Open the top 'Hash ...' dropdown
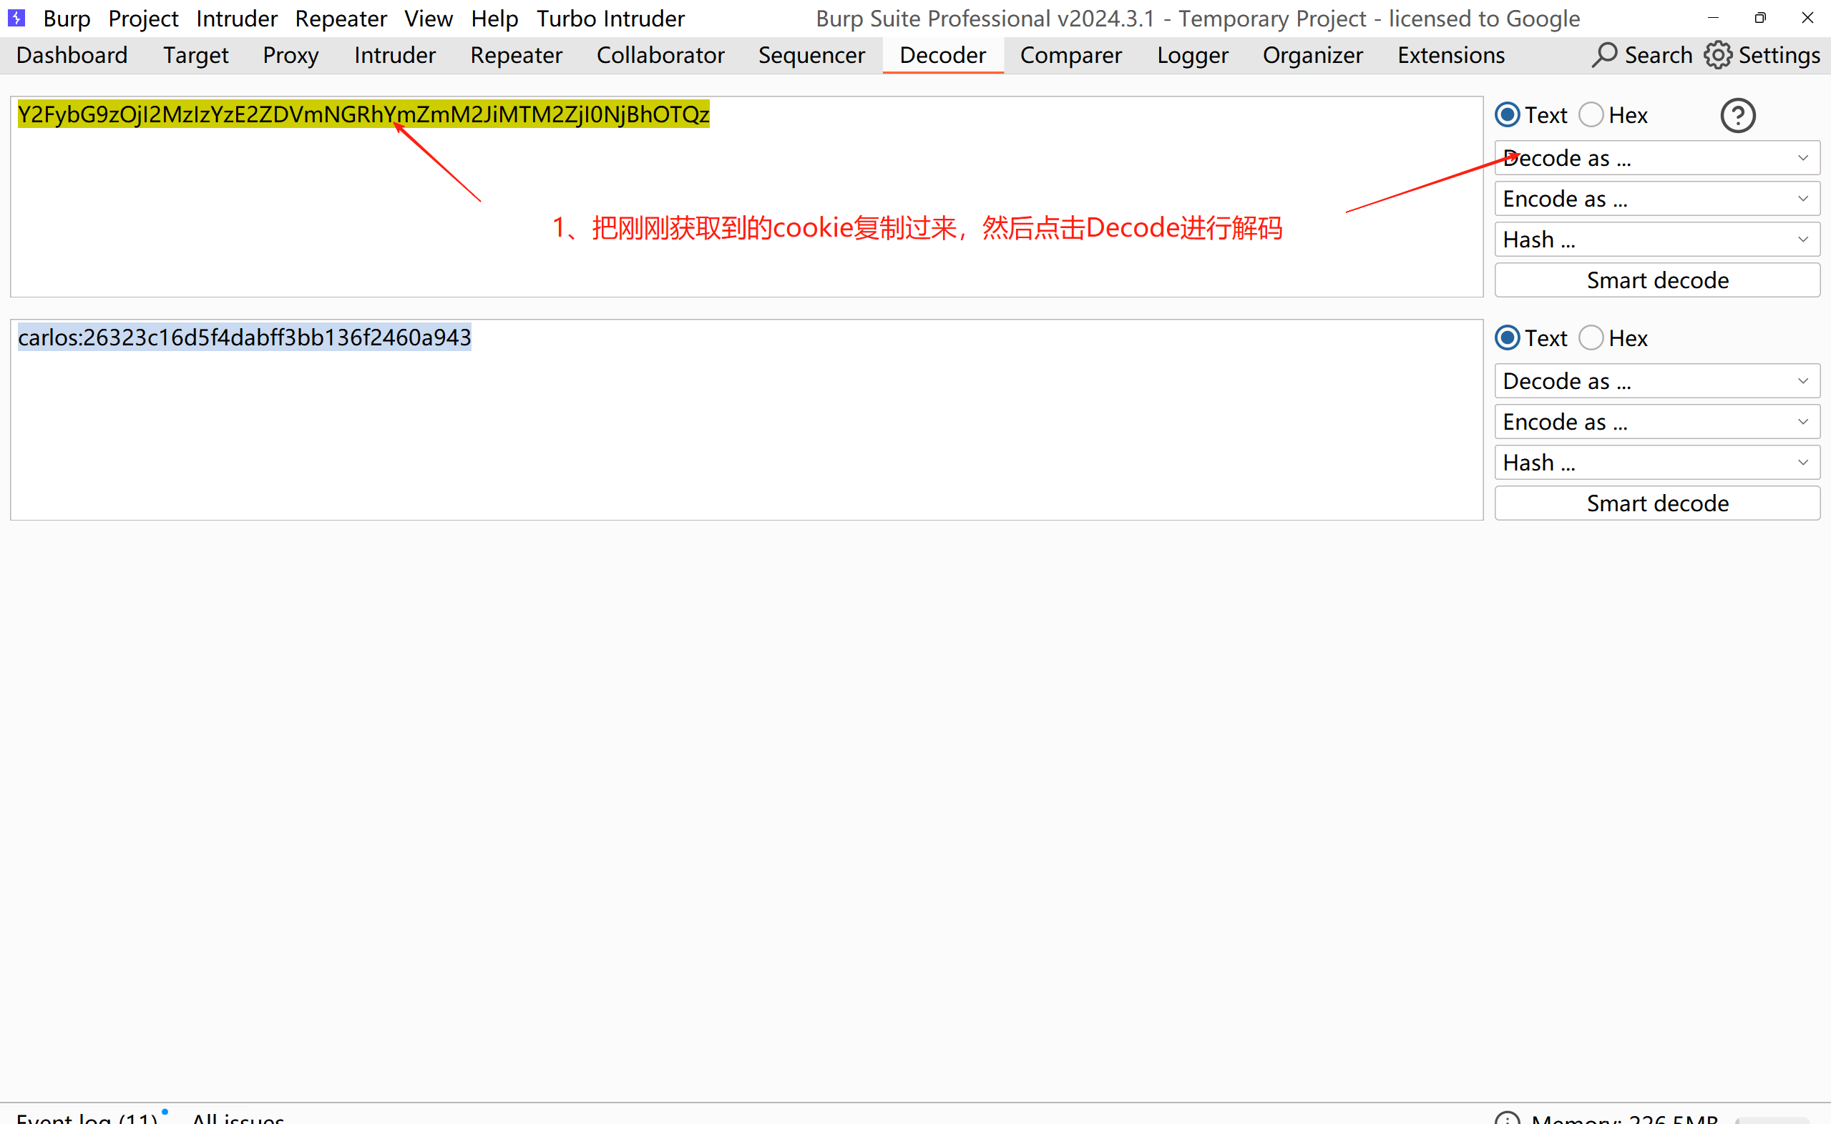 click(1657, 240)
